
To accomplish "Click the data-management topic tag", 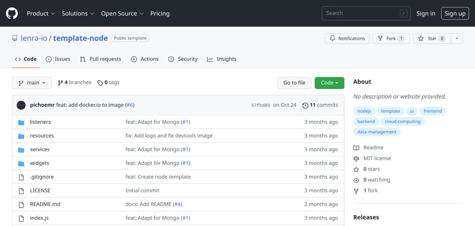I will [377, 132].
